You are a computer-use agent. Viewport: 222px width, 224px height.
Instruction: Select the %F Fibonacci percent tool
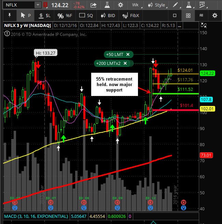point(65,16)
